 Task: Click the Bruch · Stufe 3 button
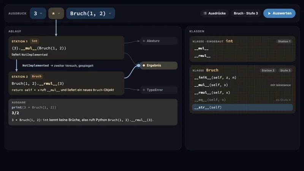245,13
